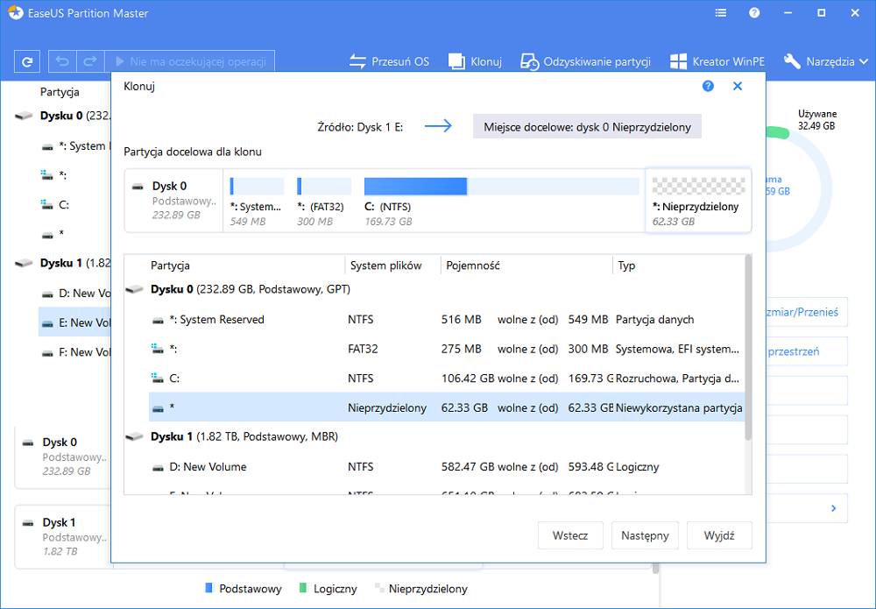Select Dysku 0 in the left sidebar
876x609 pixels.
pyautogui.click(x=61, y=116)
